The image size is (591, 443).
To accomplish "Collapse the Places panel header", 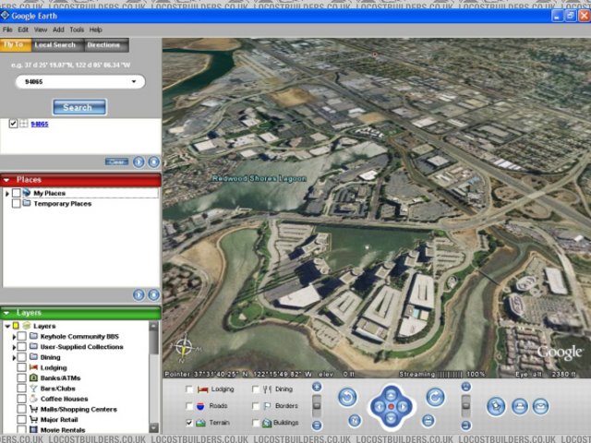I will [6, 180].
